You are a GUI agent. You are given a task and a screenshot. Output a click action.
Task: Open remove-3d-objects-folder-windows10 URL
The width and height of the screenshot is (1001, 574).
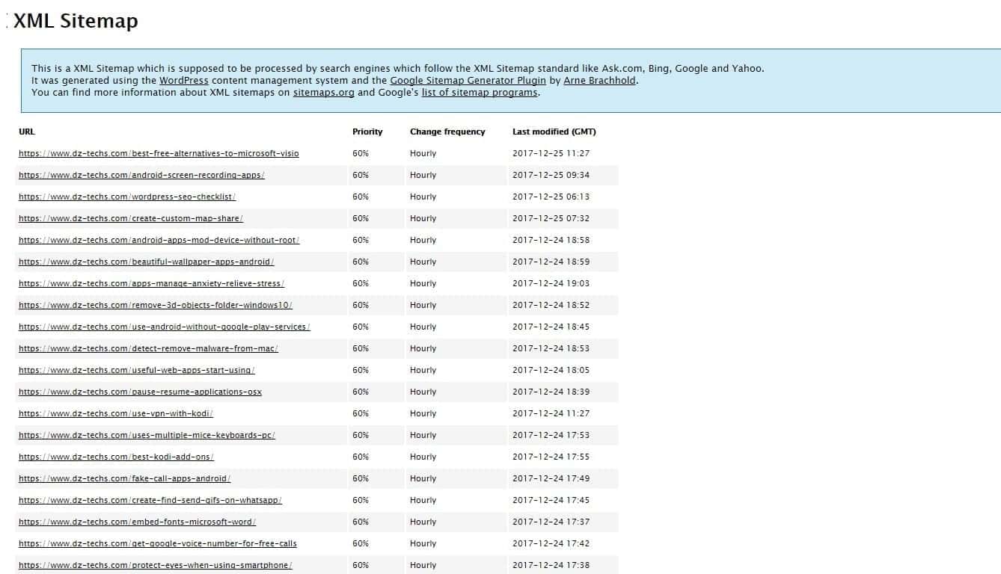coord(156,305)
